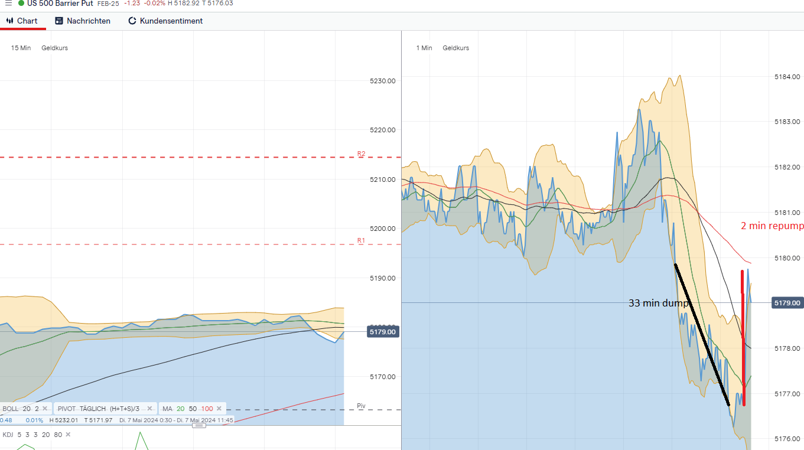Click the T 5176.03 low value

click(x=217, y=3)
